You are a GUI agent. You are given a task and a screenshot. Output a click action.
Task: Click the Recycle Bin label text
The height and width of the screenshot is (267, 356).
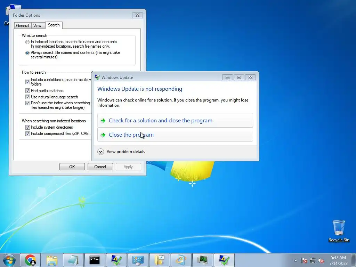(339, 240)
